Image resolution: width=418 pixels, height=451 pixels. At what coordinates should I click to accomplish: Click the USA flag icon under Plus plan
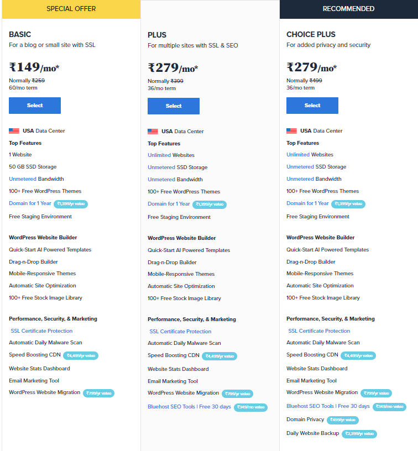point(153,132)
